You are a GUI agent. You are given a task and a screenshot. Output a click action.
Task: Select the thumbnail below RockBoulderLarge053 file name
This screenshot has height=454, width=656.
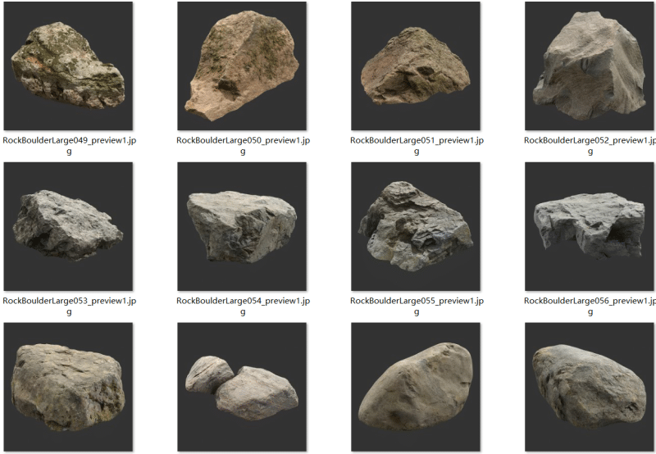click(68, 387)
